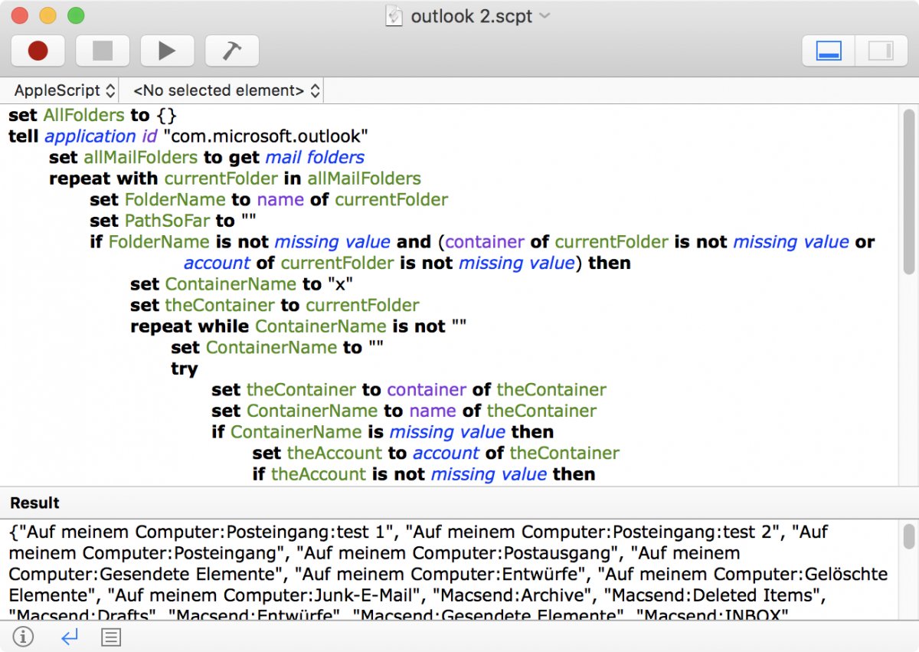919x652 pixels.
Task: Toggle the bottom Result pane view
Action: 827,48
